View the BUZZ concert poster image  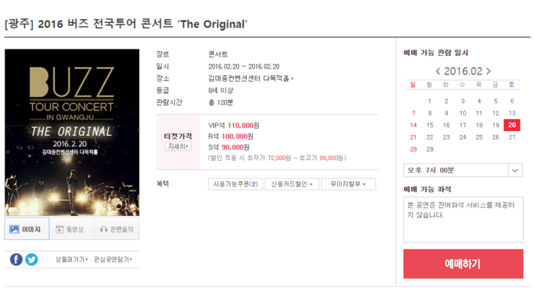click(x=72, y=133)
